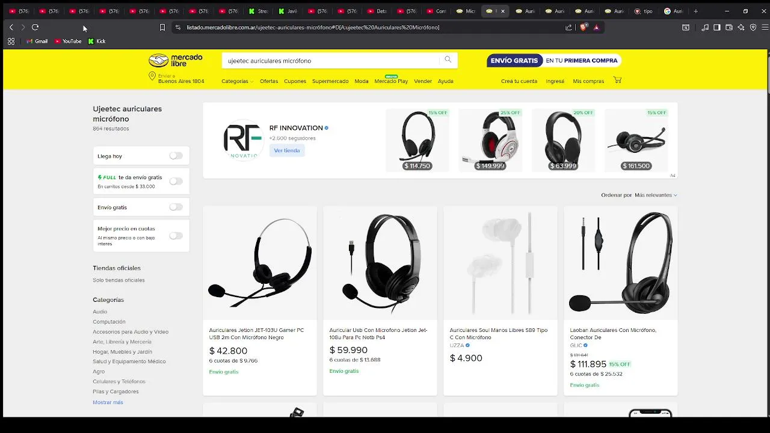The width and height of the screenshot is (770, 433).
Task: Toggle the Llega hoy filter switch
Action: (176, 156)
